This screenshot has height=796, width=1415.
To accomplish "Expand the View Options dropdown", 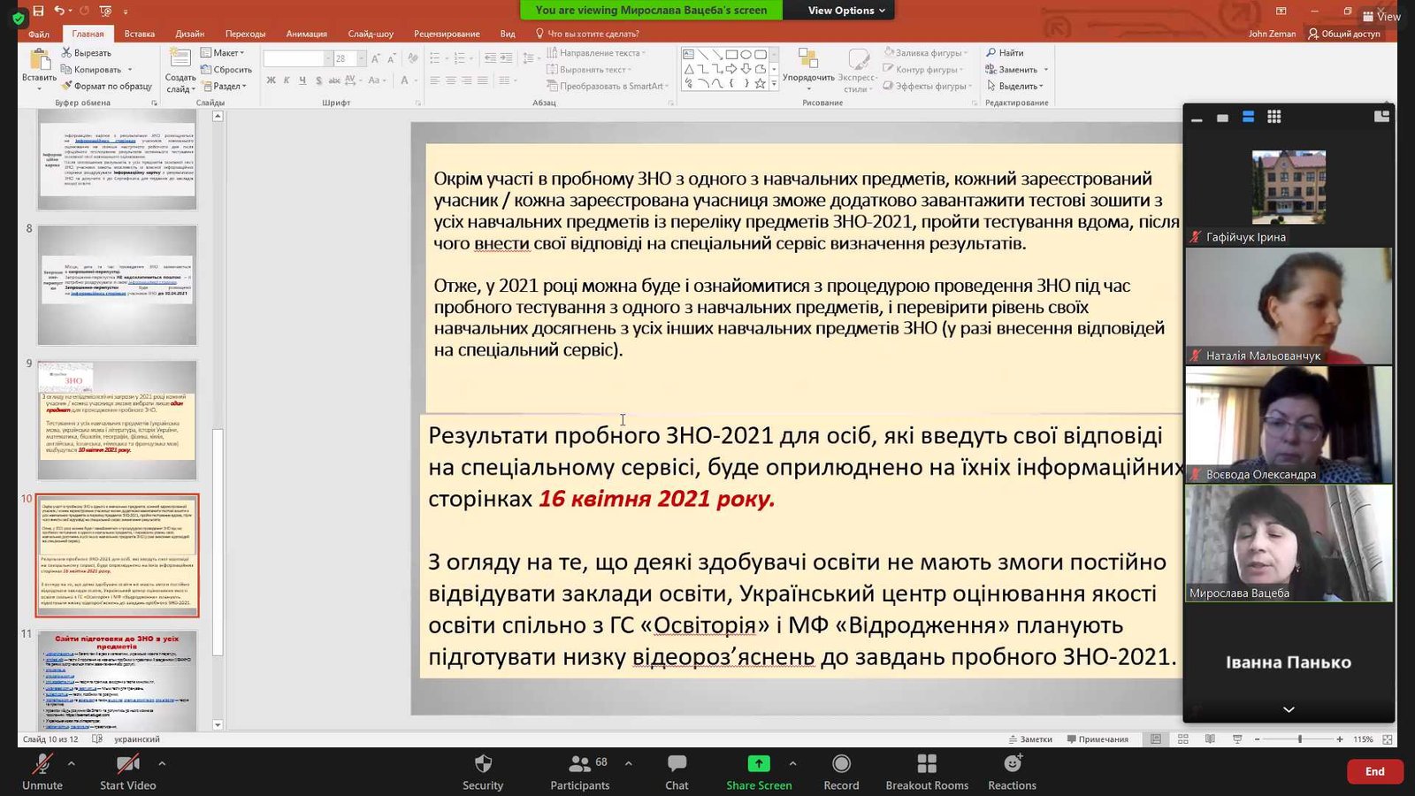I will pyautogui.click(x=845, y=11).
